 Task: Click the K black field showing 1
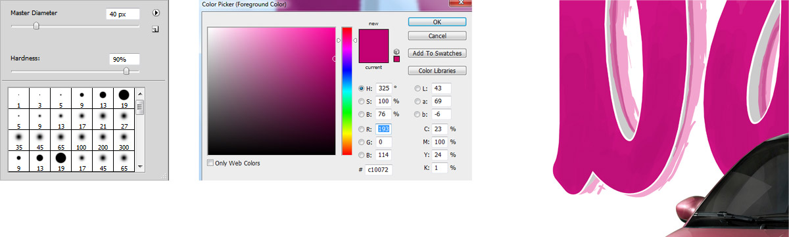click(441, 169)
